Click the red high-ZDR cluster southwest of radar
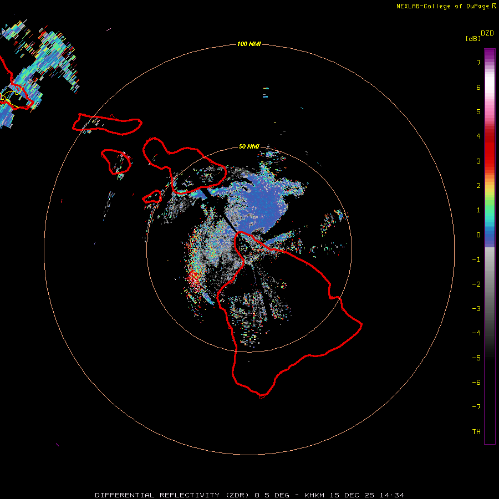Screen dimensions: 499x499 [193, 278]
